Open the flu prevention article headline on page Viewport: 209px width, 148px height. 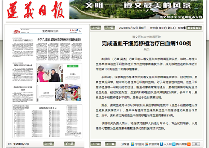click(59, 40)
